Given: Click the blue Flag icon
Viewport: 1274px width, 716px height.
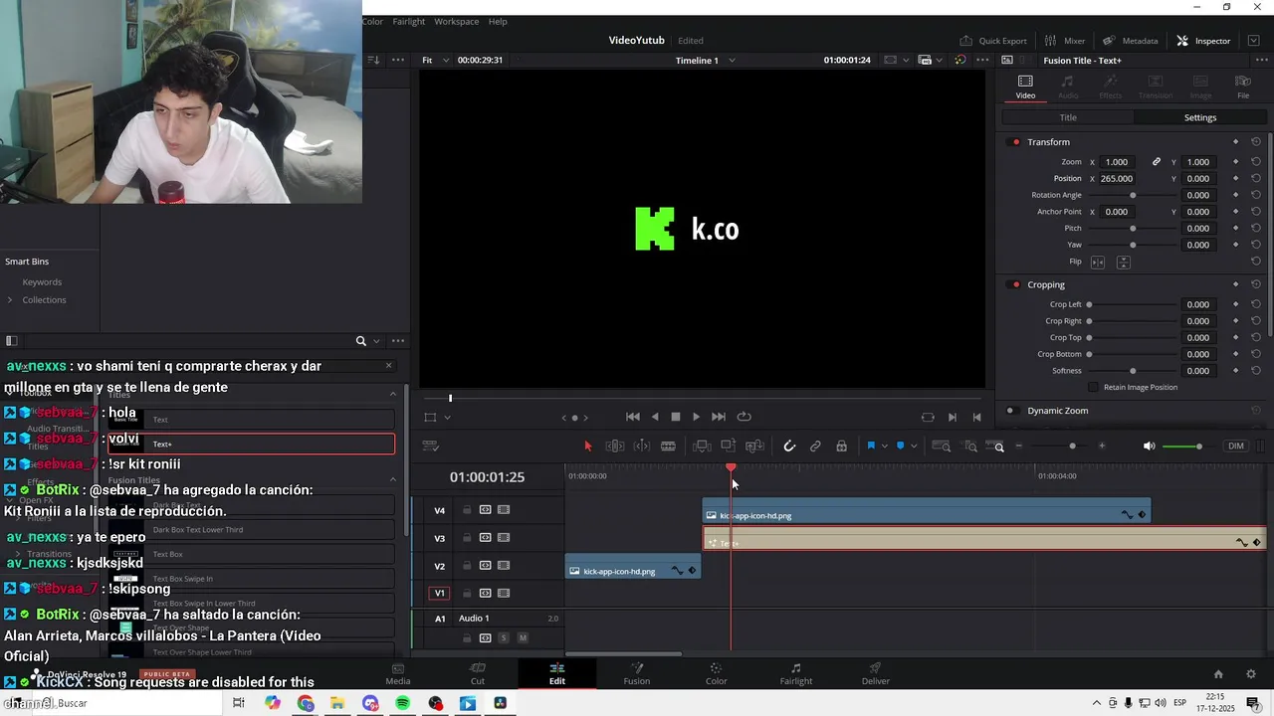Looking at the screenshot, I should pyautogui.click(x=871, y=447).
